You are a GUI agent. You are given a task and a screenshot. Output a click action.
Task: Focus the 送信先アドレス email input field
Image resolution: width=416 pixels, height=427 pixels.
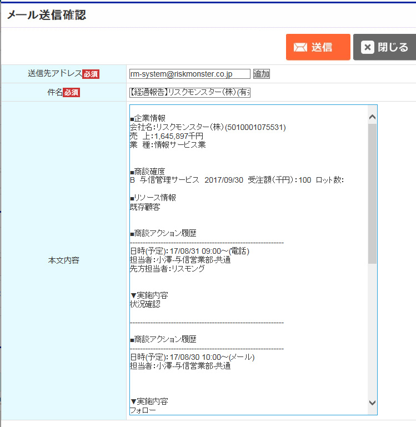pos(189,74)
